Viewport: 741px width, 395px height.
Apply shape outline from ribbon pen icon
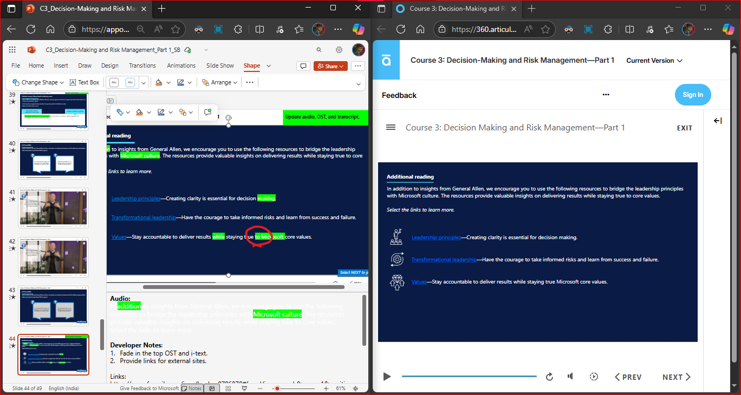point(180,82)
